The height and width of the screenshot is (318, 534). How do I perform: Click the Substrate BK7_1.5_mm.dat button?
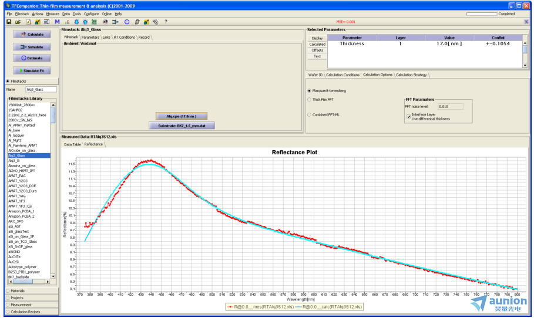[x=182, y=126]
